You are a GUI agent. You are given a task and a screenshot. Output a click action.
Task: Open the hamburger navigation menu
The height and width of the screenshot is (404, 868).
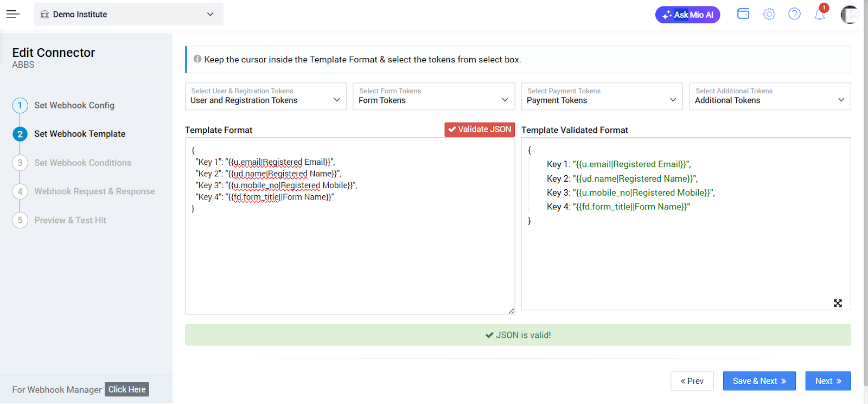tap(13, 15)
